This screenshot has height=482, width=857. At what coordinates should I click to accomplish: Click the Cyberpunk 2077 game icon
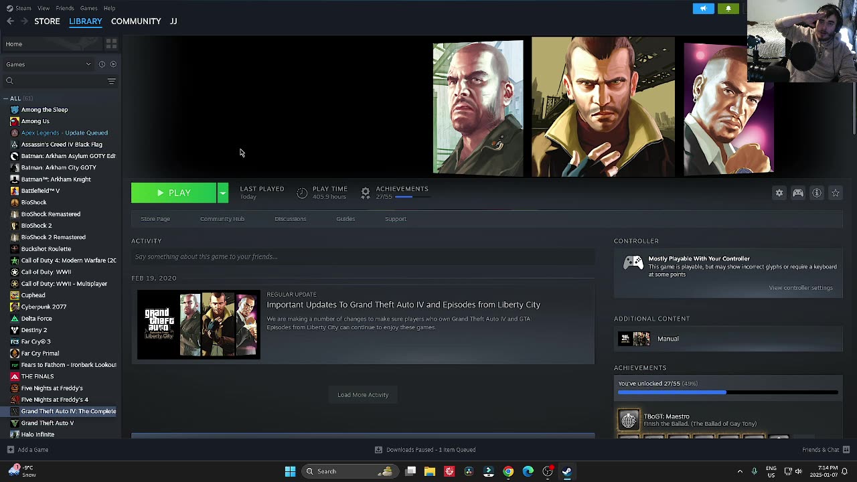[15, 307]
